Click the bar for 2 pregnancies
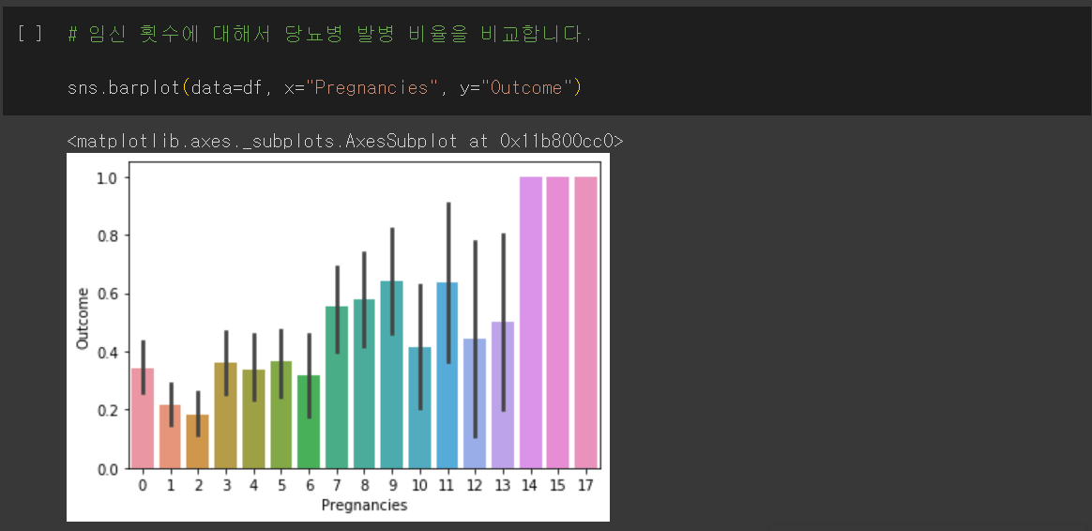 point(198,441)
